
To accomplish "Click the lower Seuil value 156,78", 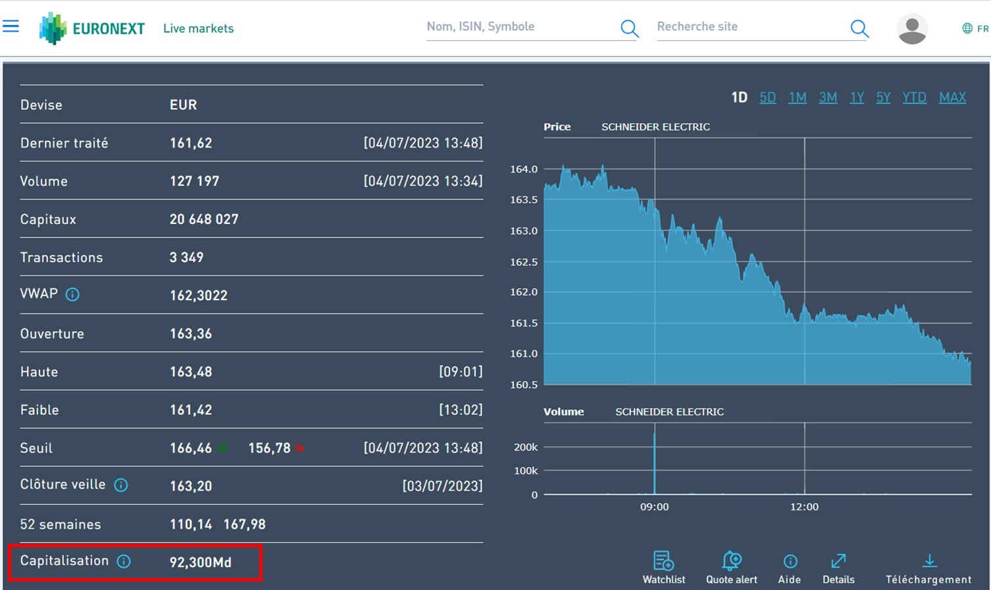I will click(x=269, y=448).
